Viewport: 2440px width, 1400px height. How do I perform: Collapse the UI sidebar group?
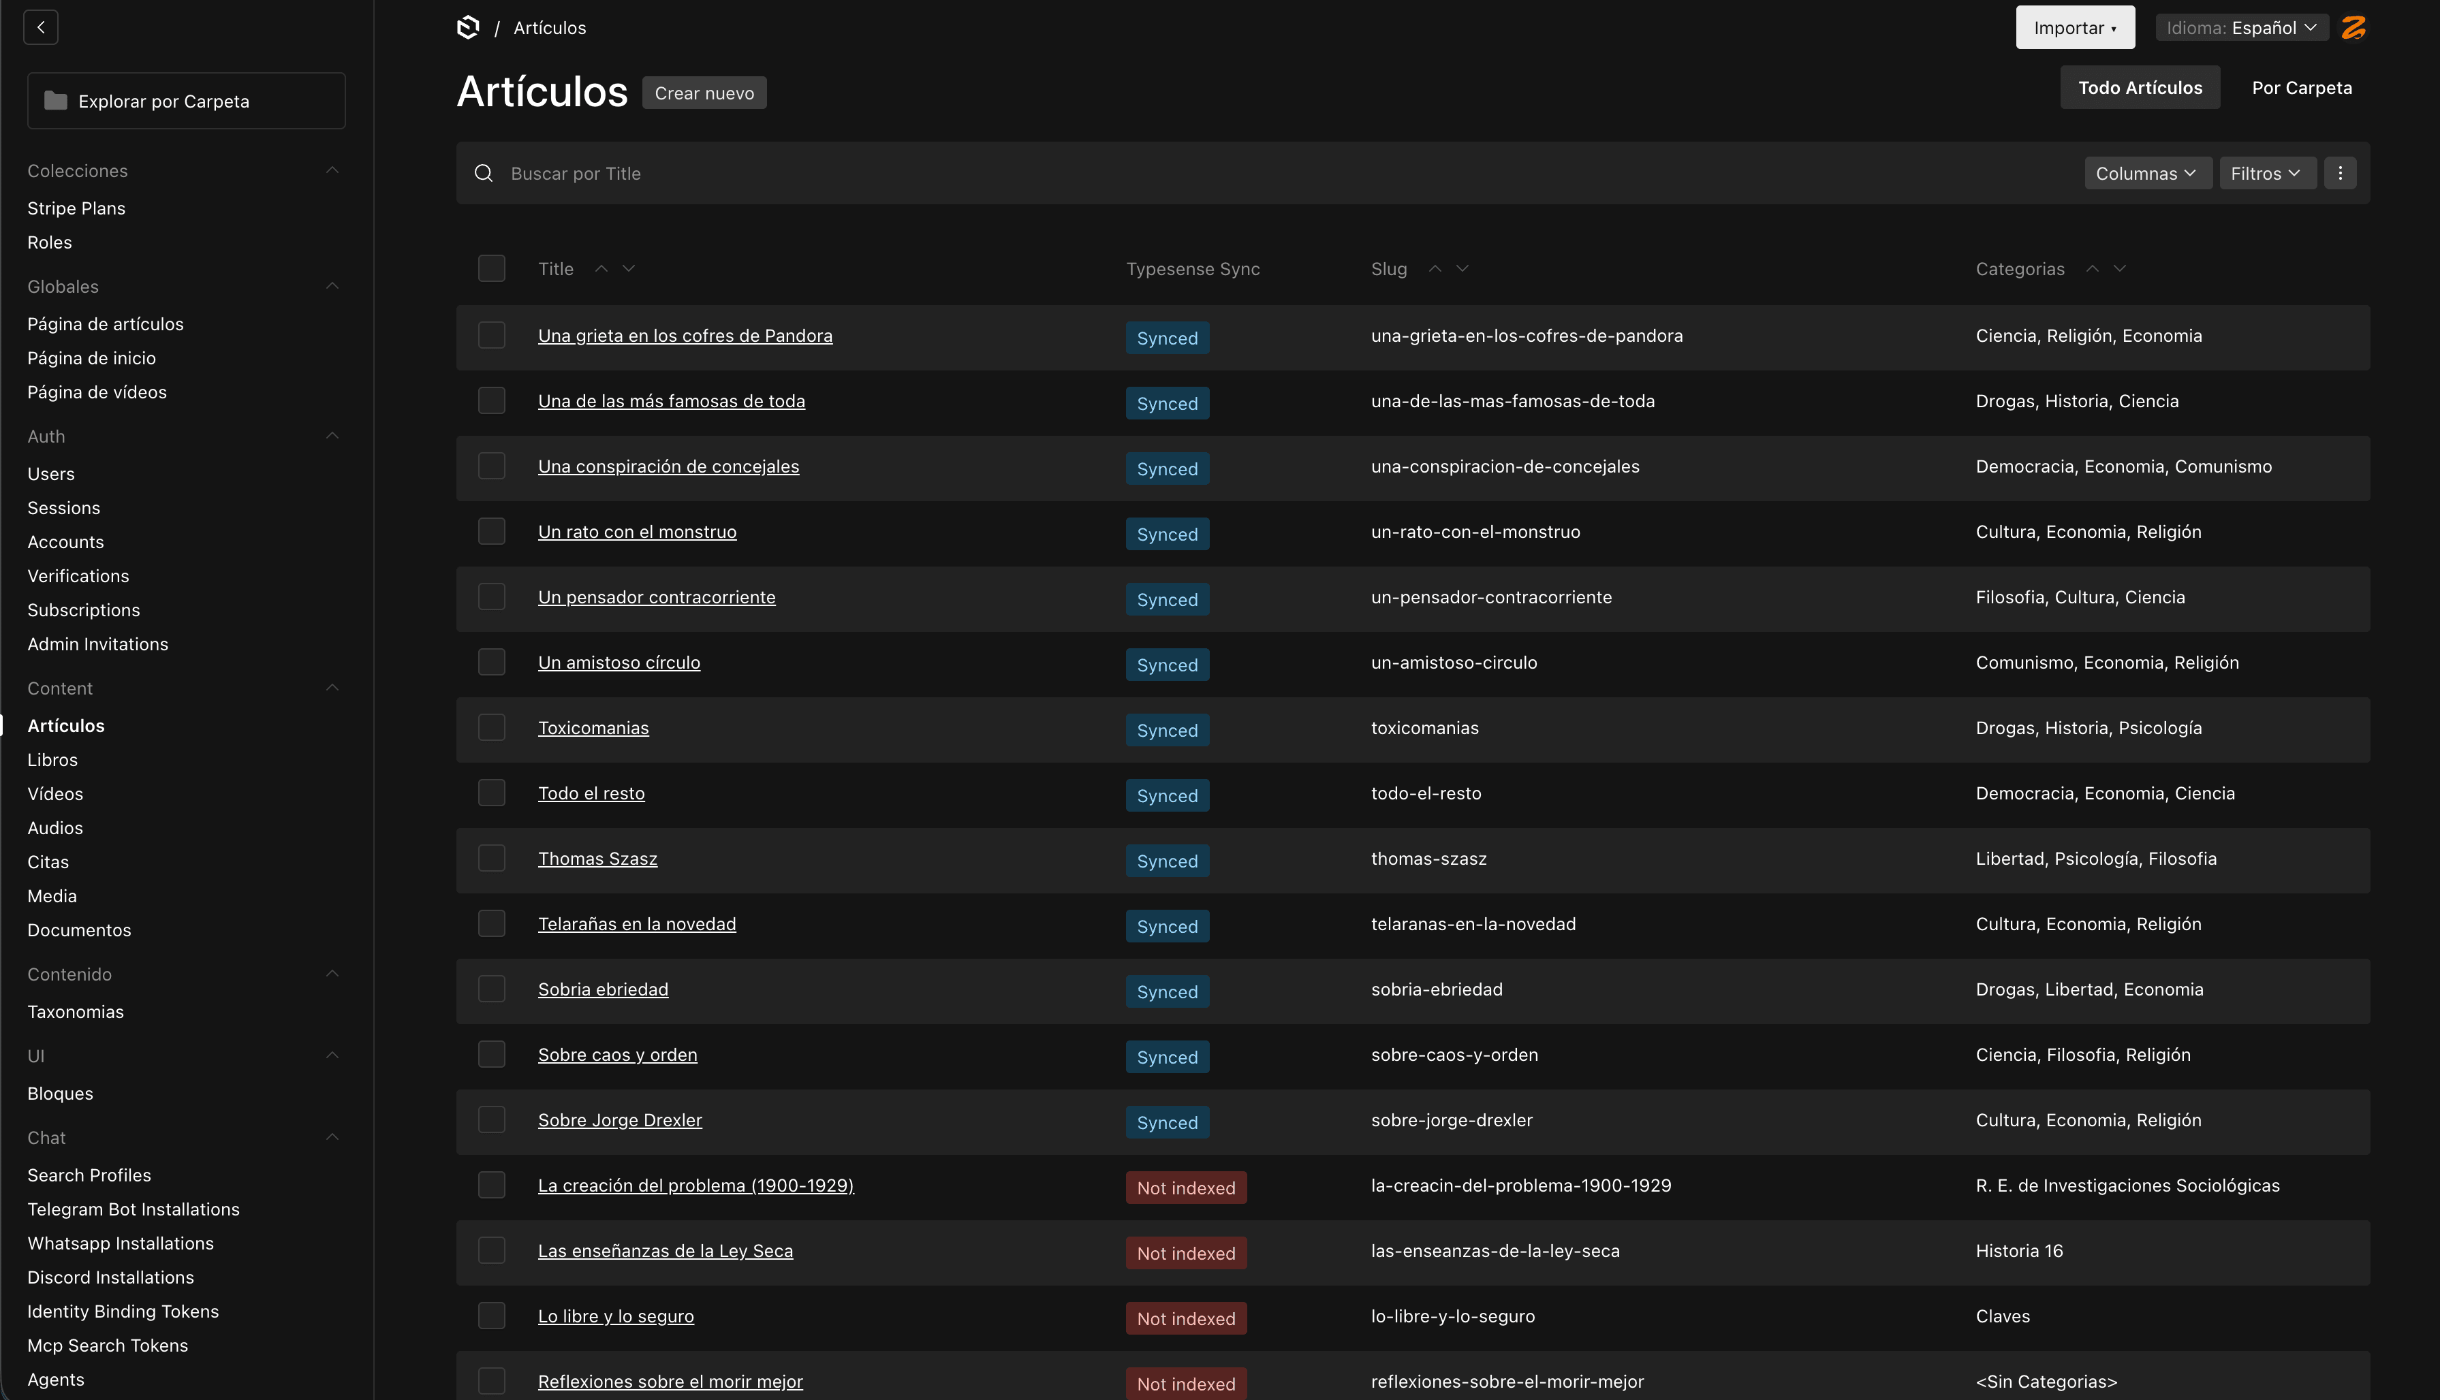tap(332, 1055)
